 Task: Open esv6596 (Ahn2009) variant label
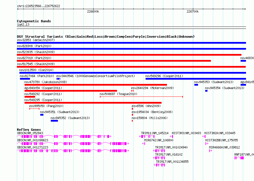pyautogui.click(x=146, y=106)
